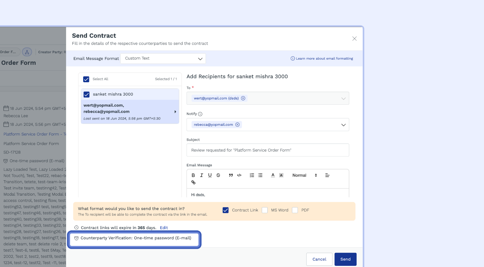484x267 pixels.
Task: Enable MS Word format checkbox
Action: (x=265, y=210)
